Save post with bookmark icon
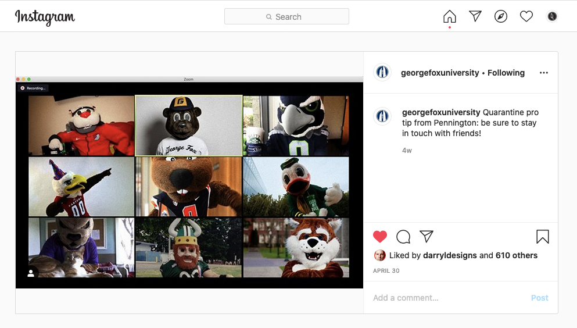This screenshot has width=577, height=328. [542, 236]
